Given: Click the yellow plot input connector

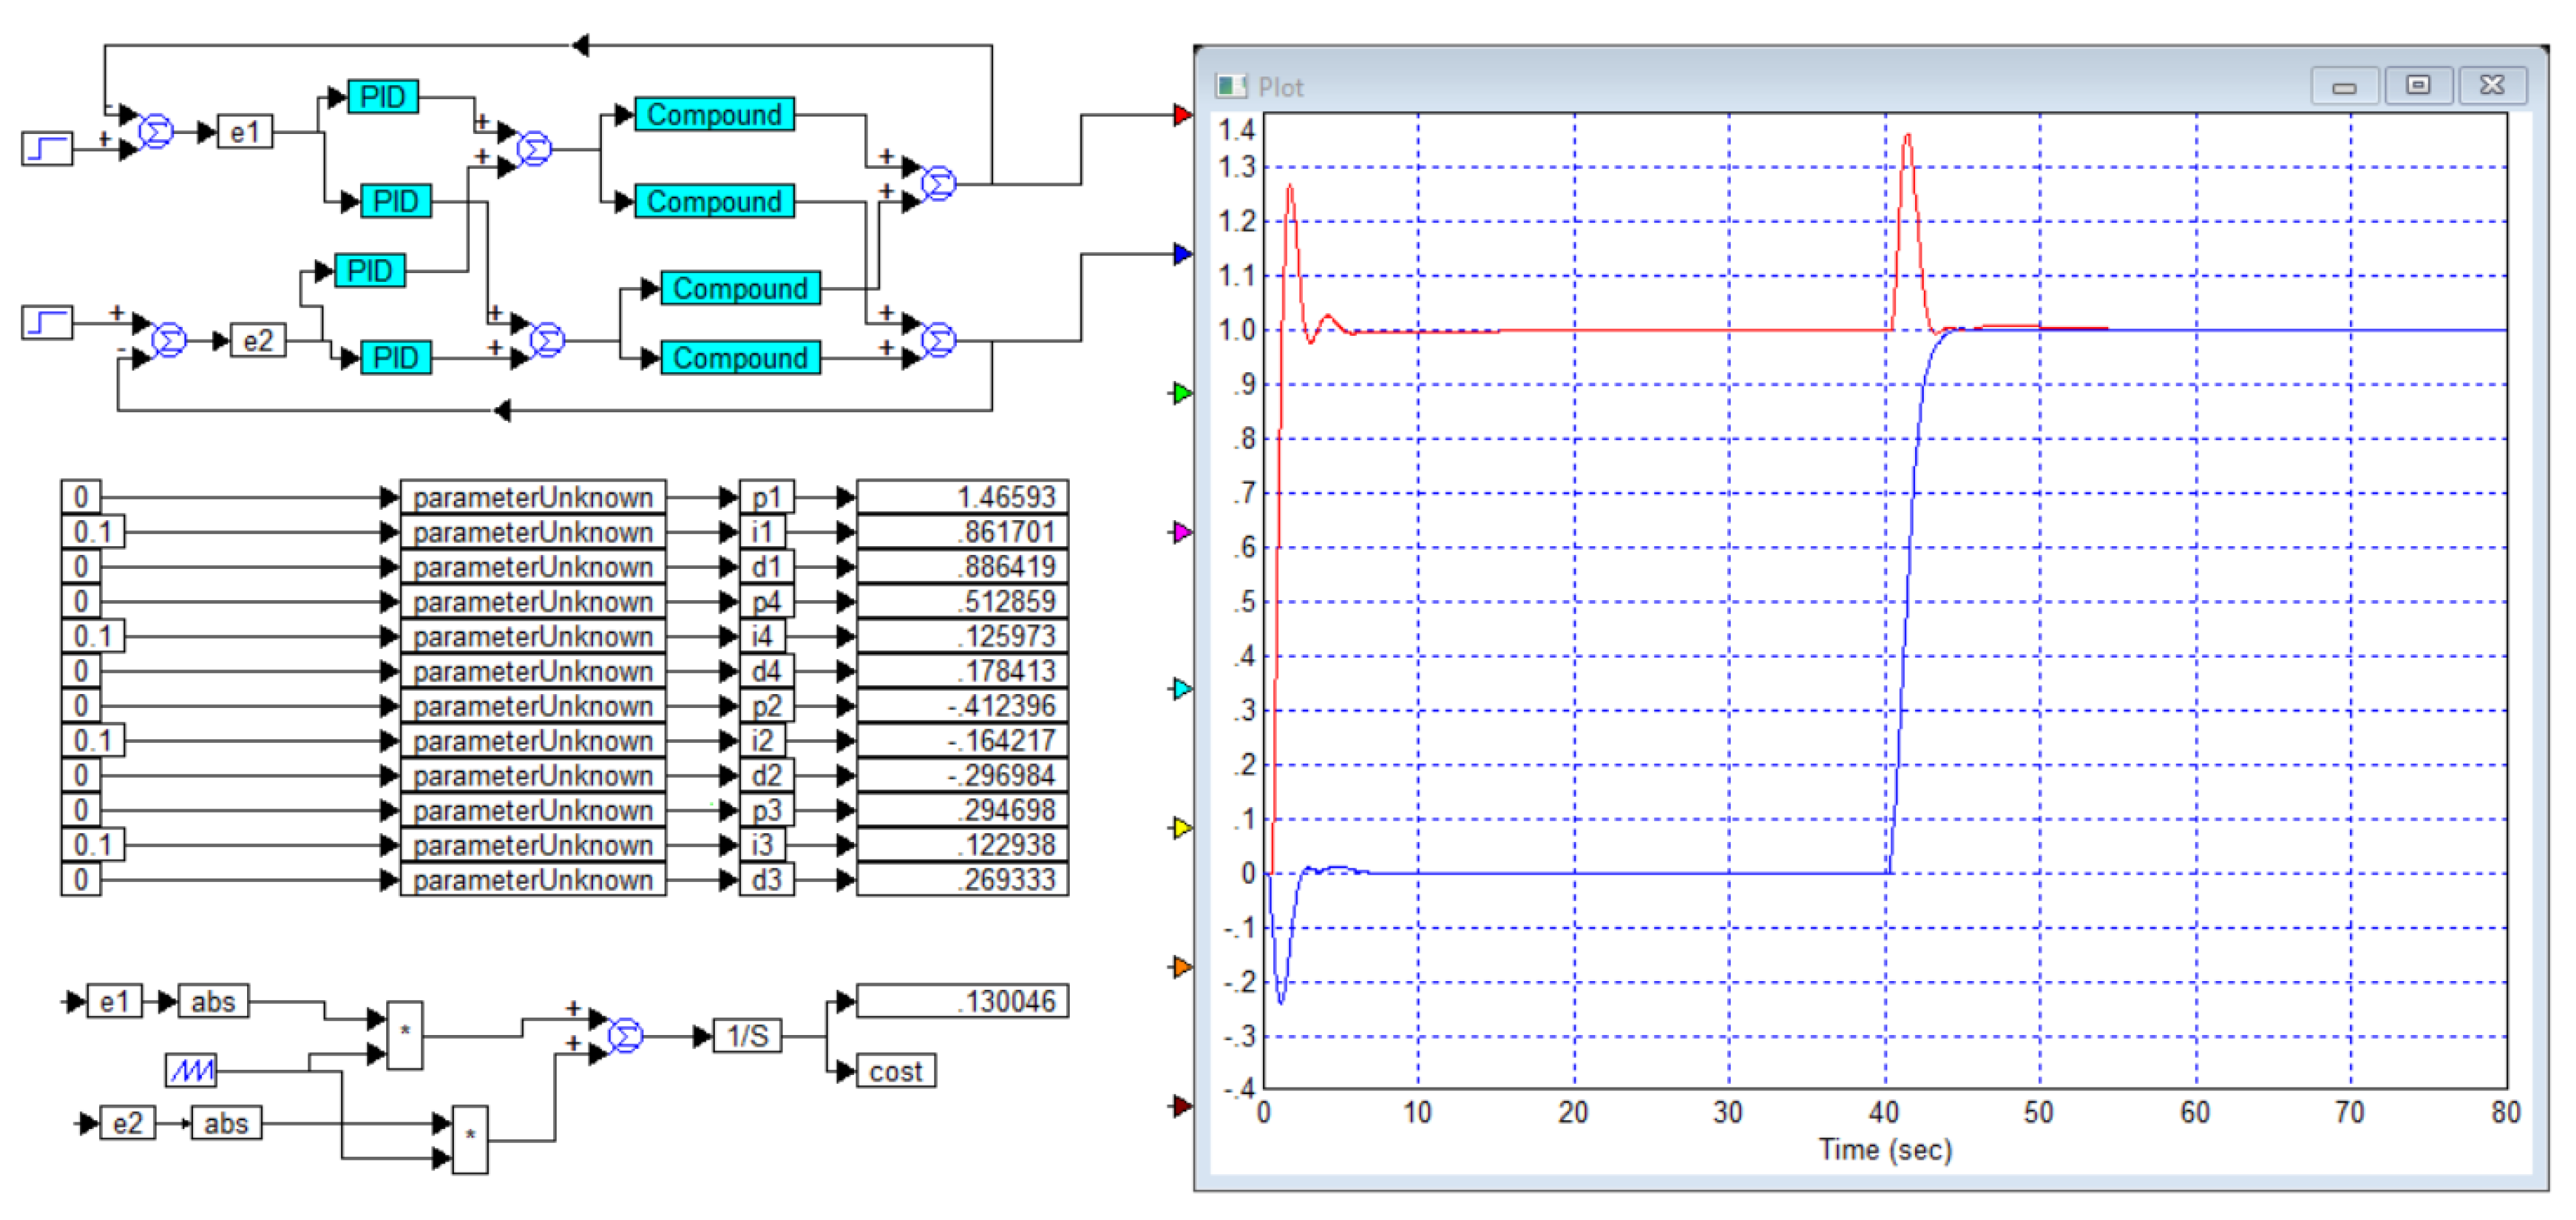Looking at the screenshot, I should [x=1182, y=827].
